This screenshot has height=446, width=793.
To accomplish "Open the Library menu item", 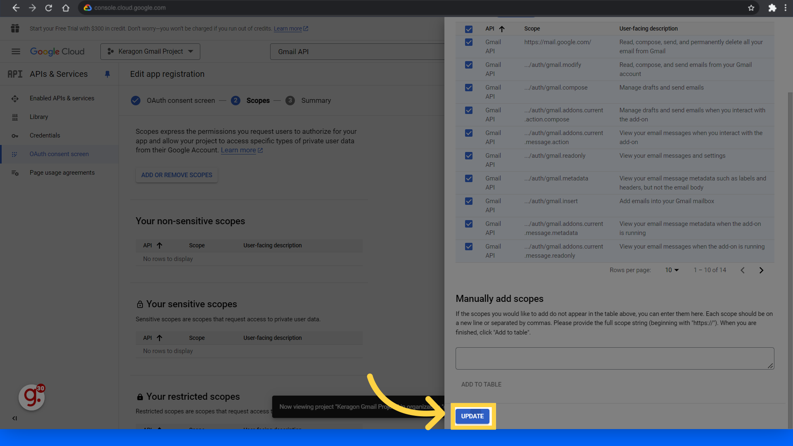I will click(x=39, y=117).
